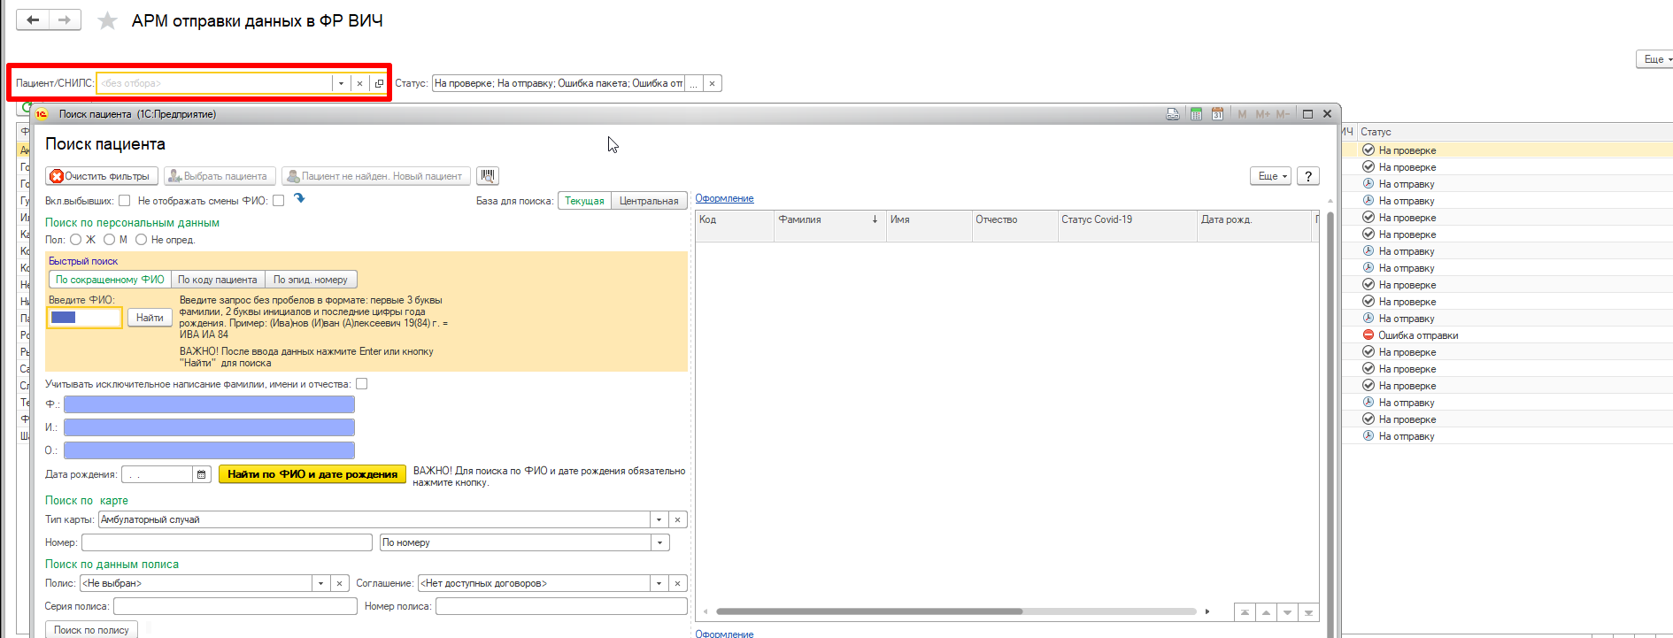The height and width of the screenshot is (638, 1673).
Task: Toggle exceptional name spelling checkbox
Action: [361, 384]
